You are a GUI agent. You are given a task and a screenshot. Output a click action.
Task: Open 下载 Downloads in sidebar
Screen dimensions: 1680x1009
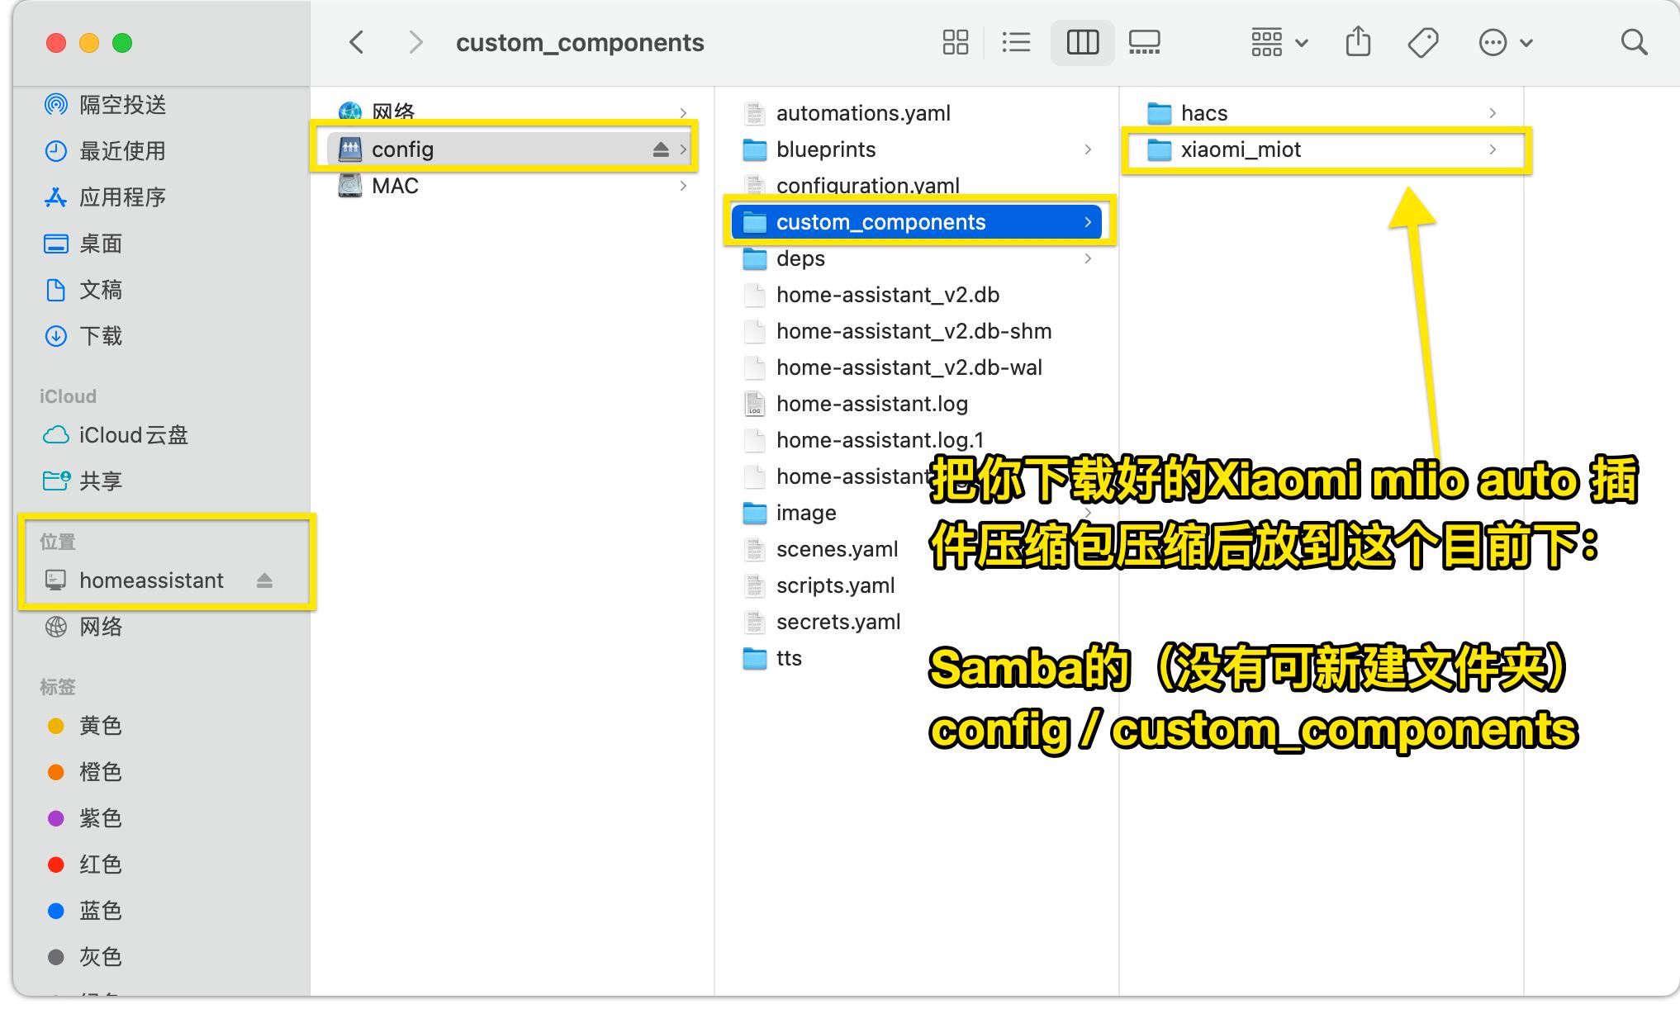pyautogui.click(x=100, y=336)
